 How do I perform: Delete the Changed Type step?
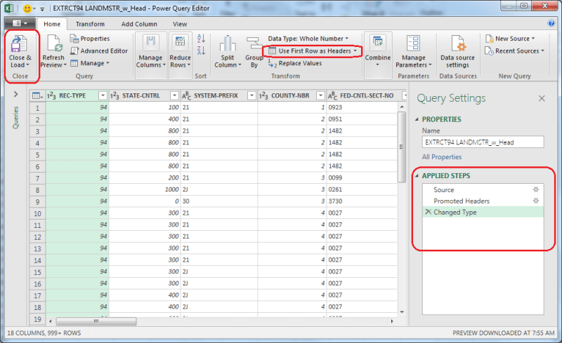428,212
